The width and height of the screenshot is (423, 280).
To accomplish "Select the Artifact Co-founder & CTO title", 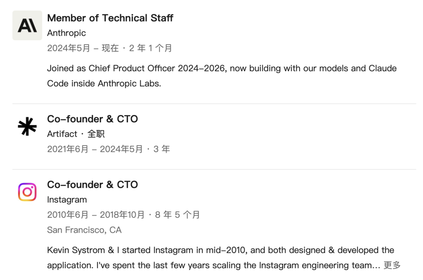I will [x=92, y=119].
